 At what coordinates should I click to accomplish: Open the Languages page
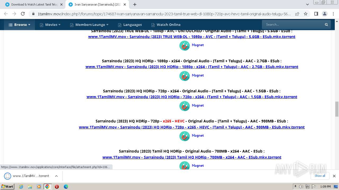coord(130,25)
